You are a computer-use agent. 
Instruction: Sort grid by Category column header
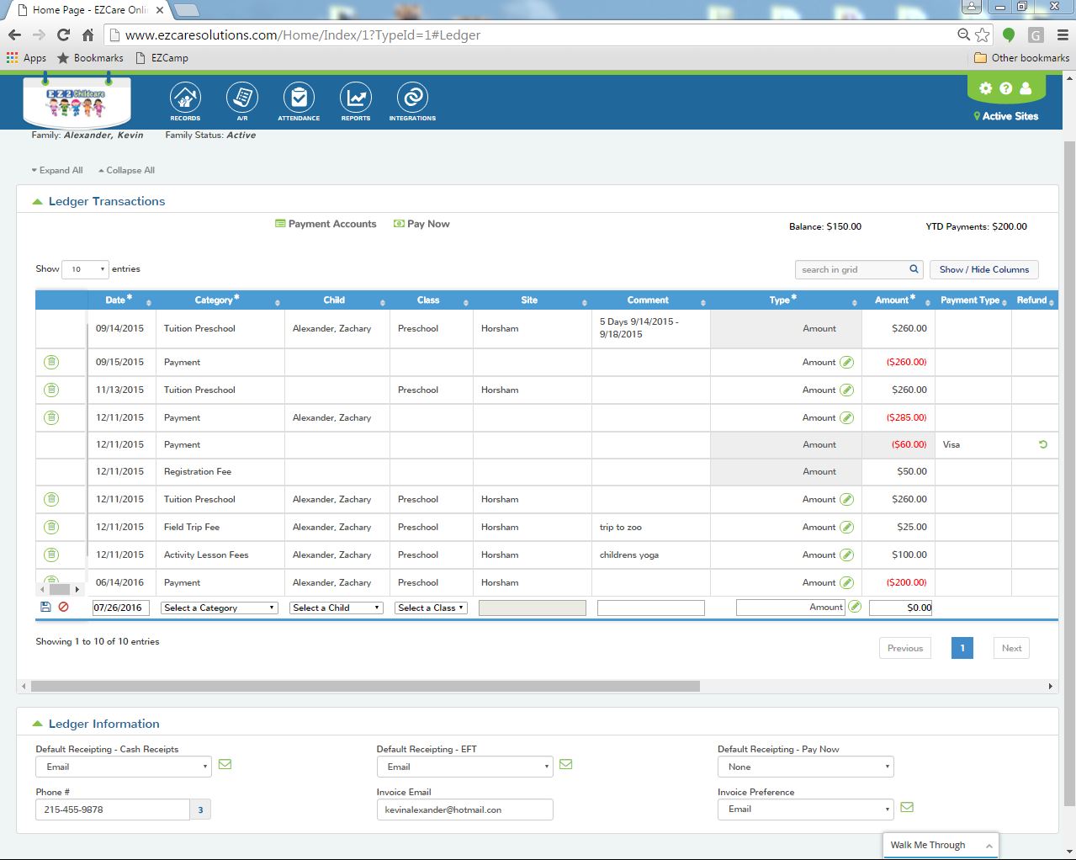[x=220, y=300]
